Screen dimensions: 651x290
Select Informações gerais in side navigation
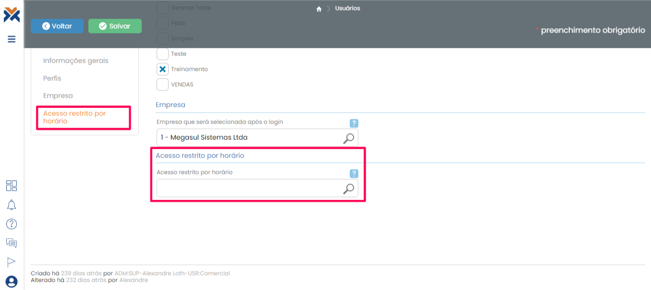[x=76, y=61]
